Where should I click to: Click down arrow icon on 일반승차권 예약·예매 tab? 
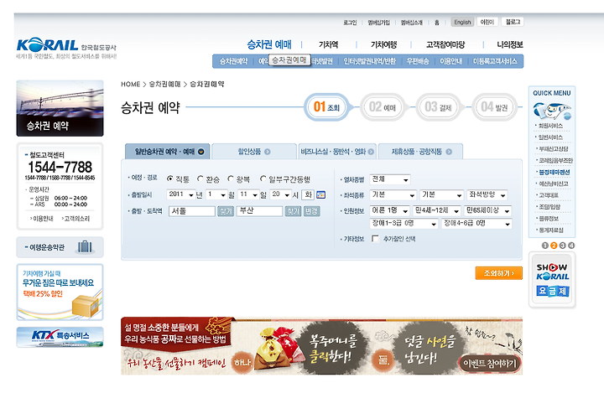tap(201, 152)
